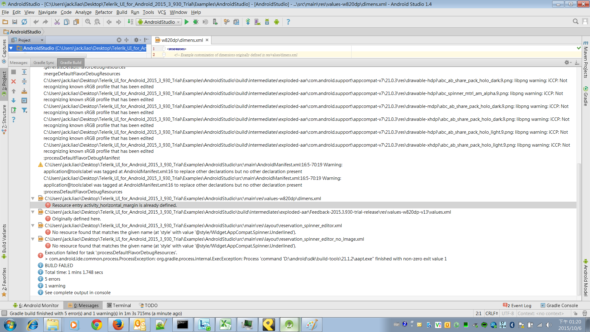Screen dimensions: 590x332
Task: Open the AVD Manager icon
Action: 258,22
